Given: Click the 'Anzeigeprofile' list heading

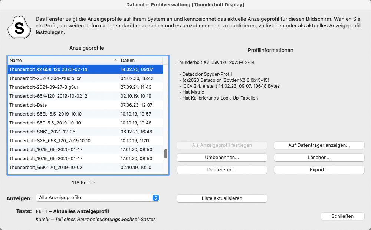Looking at the screenshot, I should (x=86, y=48).
